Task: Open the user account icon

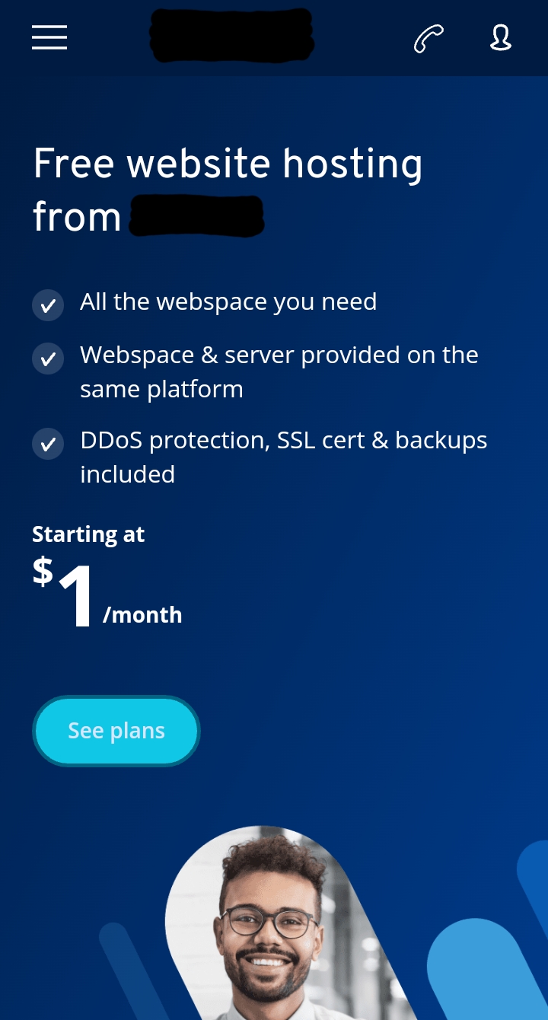Action: tap(500, 37)
